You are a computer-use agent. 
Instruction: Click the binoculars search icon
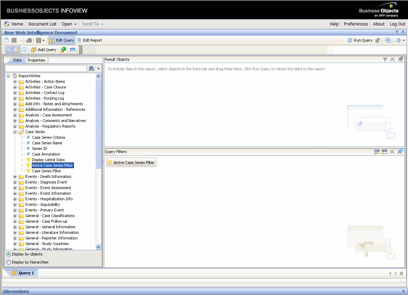(x=91, y=69)
